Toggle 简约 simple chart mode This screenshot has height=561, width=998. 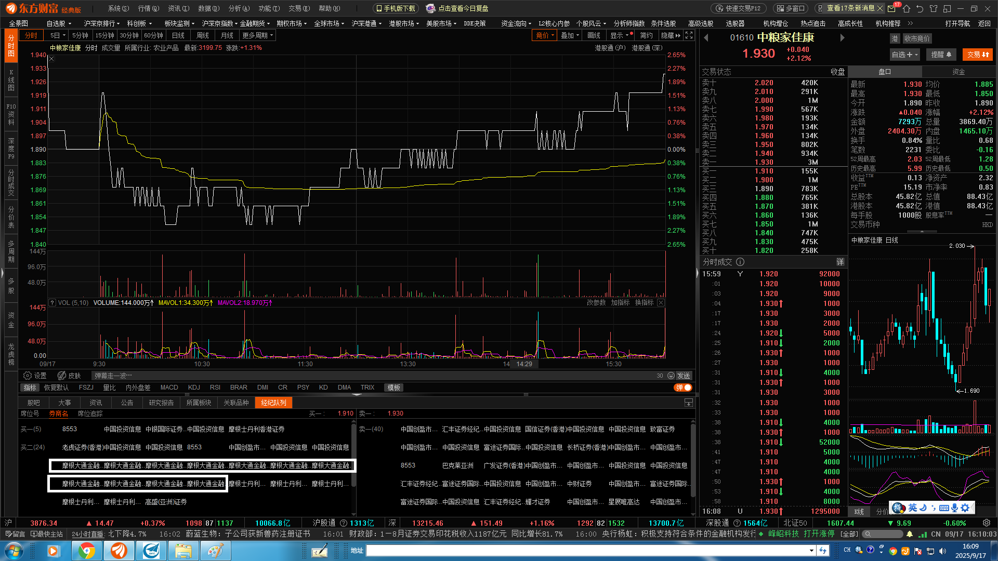click(646, 35)
